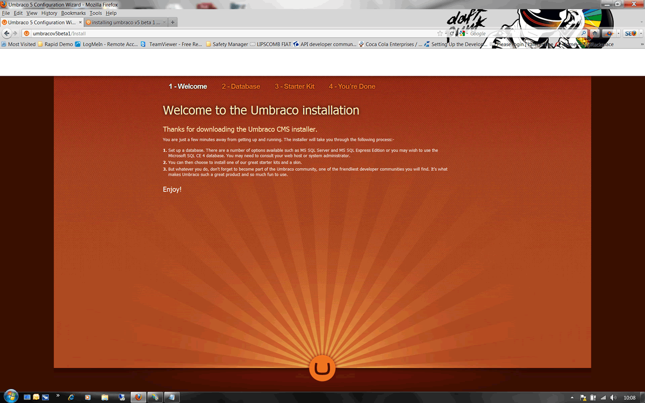
Task: Show hidden system tray icons
Action: click(x=572, y=398)
